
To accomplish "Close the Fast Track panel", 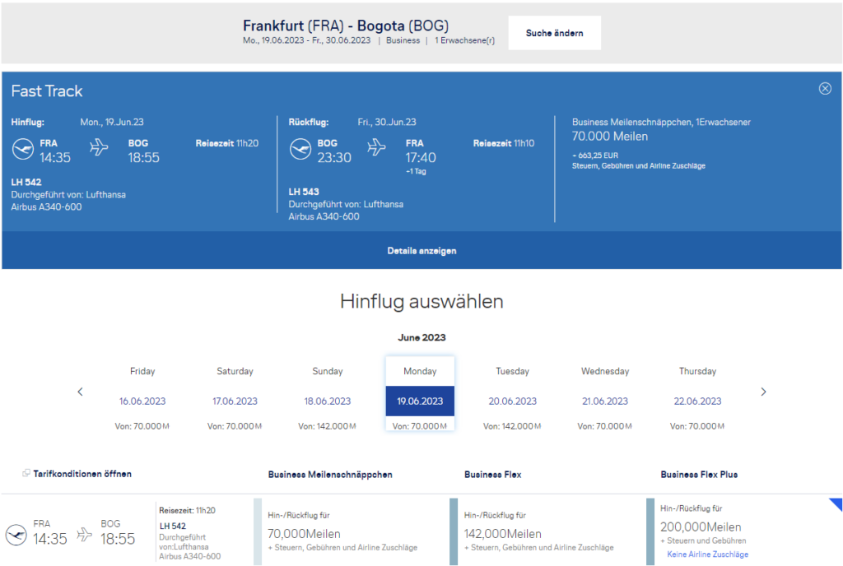I will point(825,89).
